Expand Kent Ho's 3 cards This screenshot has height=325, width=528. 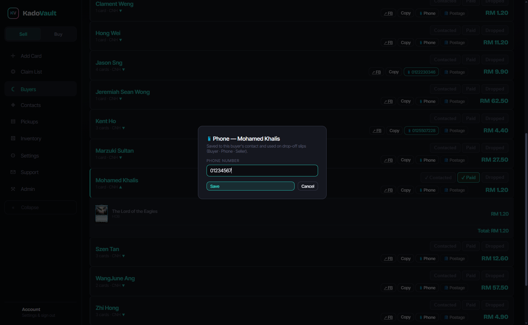click(x=124, y=128)
